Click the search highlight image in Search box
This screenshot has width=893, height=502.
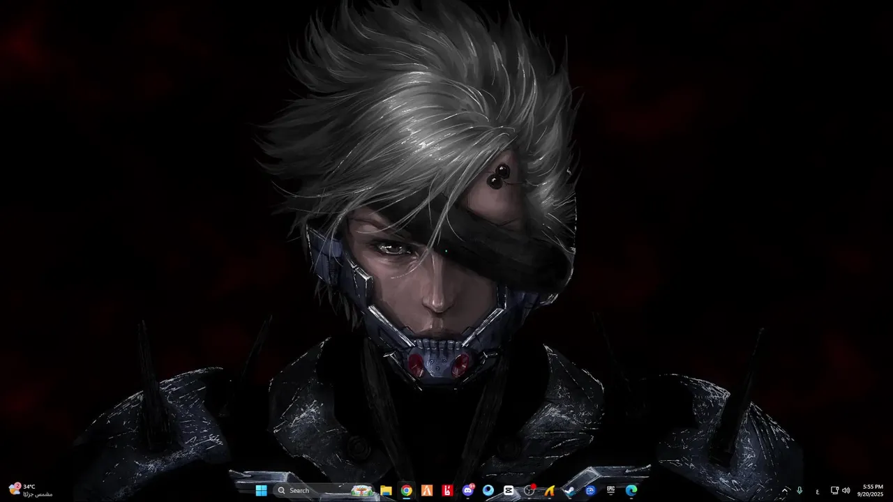point(362,491)
